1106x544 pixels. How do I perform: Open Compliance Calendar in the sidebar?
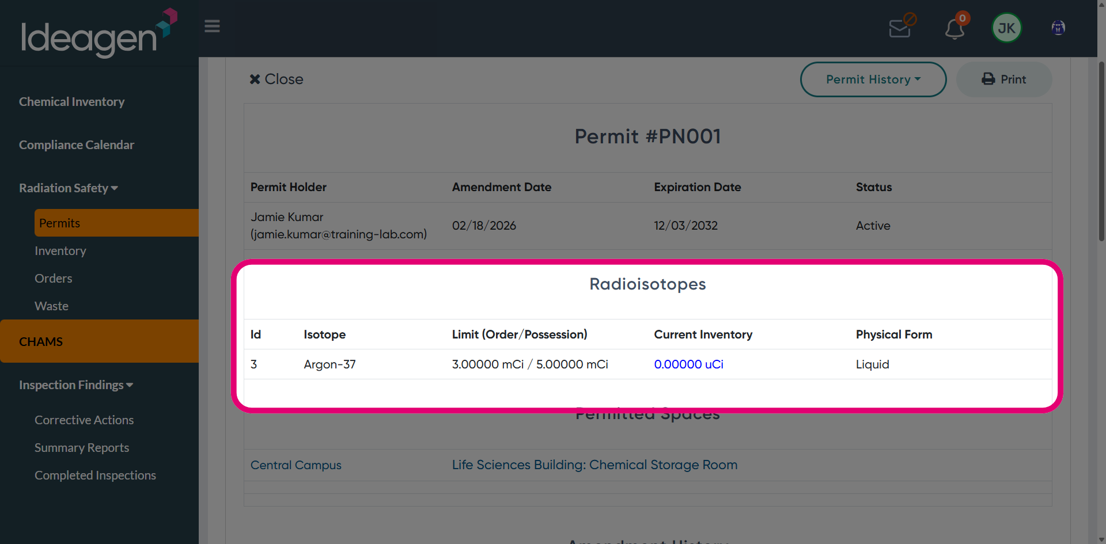point(77,145)
